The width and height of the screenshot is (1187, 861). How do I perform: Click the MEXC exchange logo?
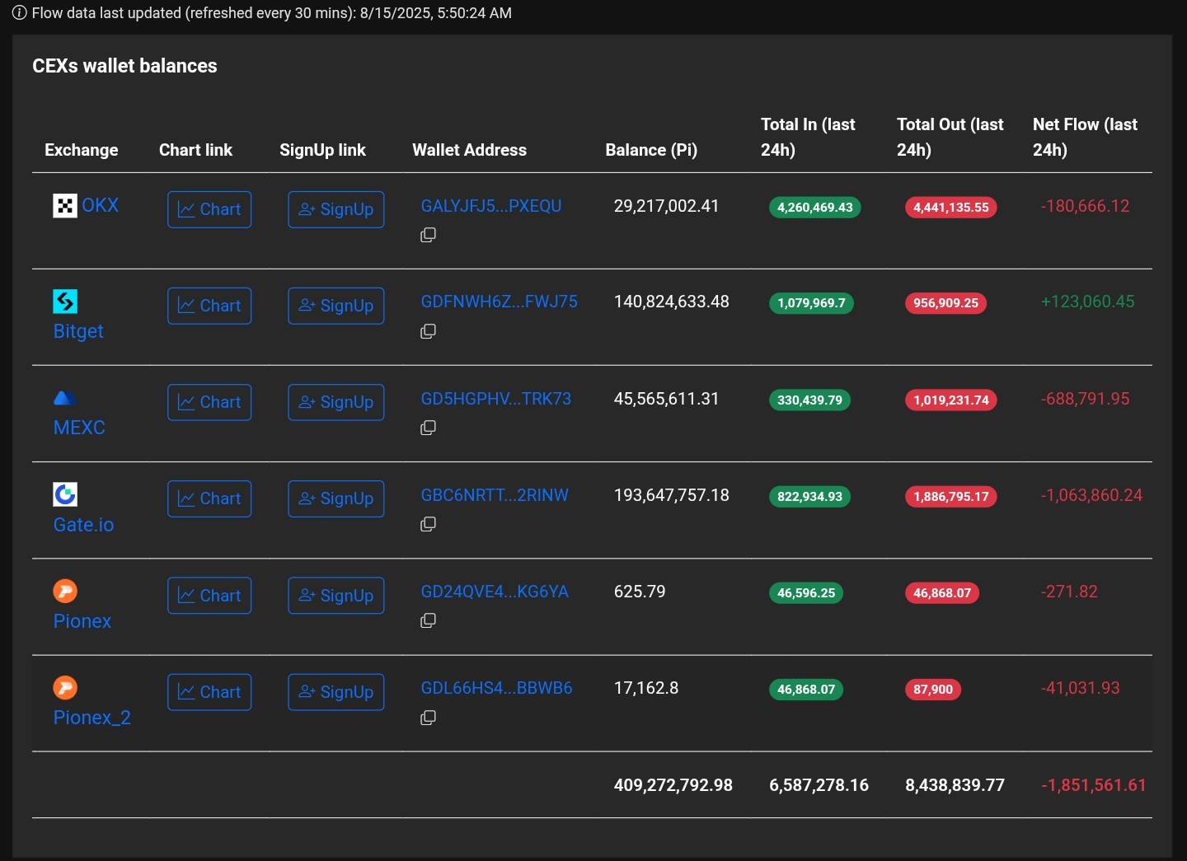(x=65, y=398)
